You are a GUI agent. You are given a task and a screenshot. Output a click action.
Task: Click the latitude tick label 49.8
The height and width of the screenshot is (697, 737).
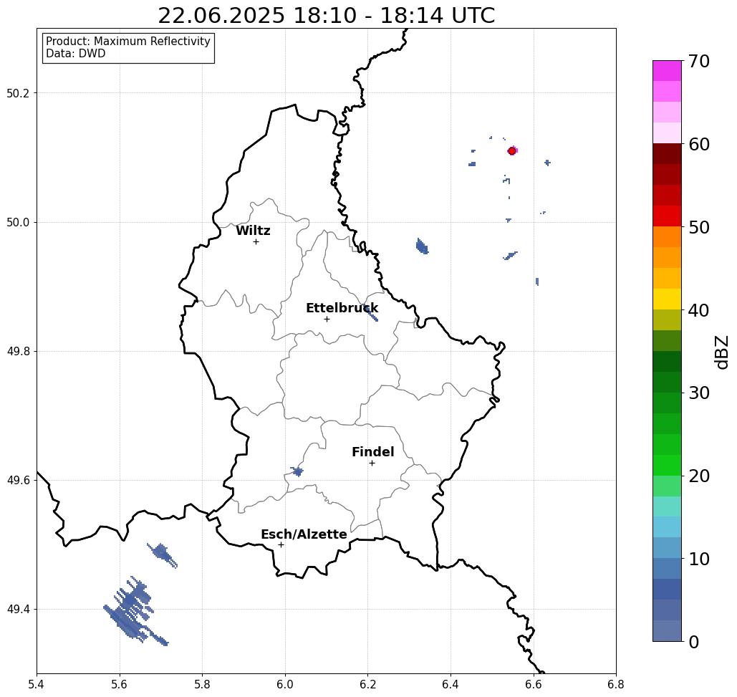click(18, 352)
